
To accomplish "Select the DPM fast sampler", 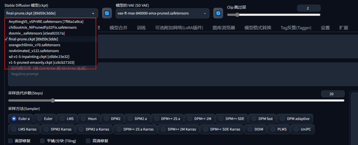I will 262,119.
